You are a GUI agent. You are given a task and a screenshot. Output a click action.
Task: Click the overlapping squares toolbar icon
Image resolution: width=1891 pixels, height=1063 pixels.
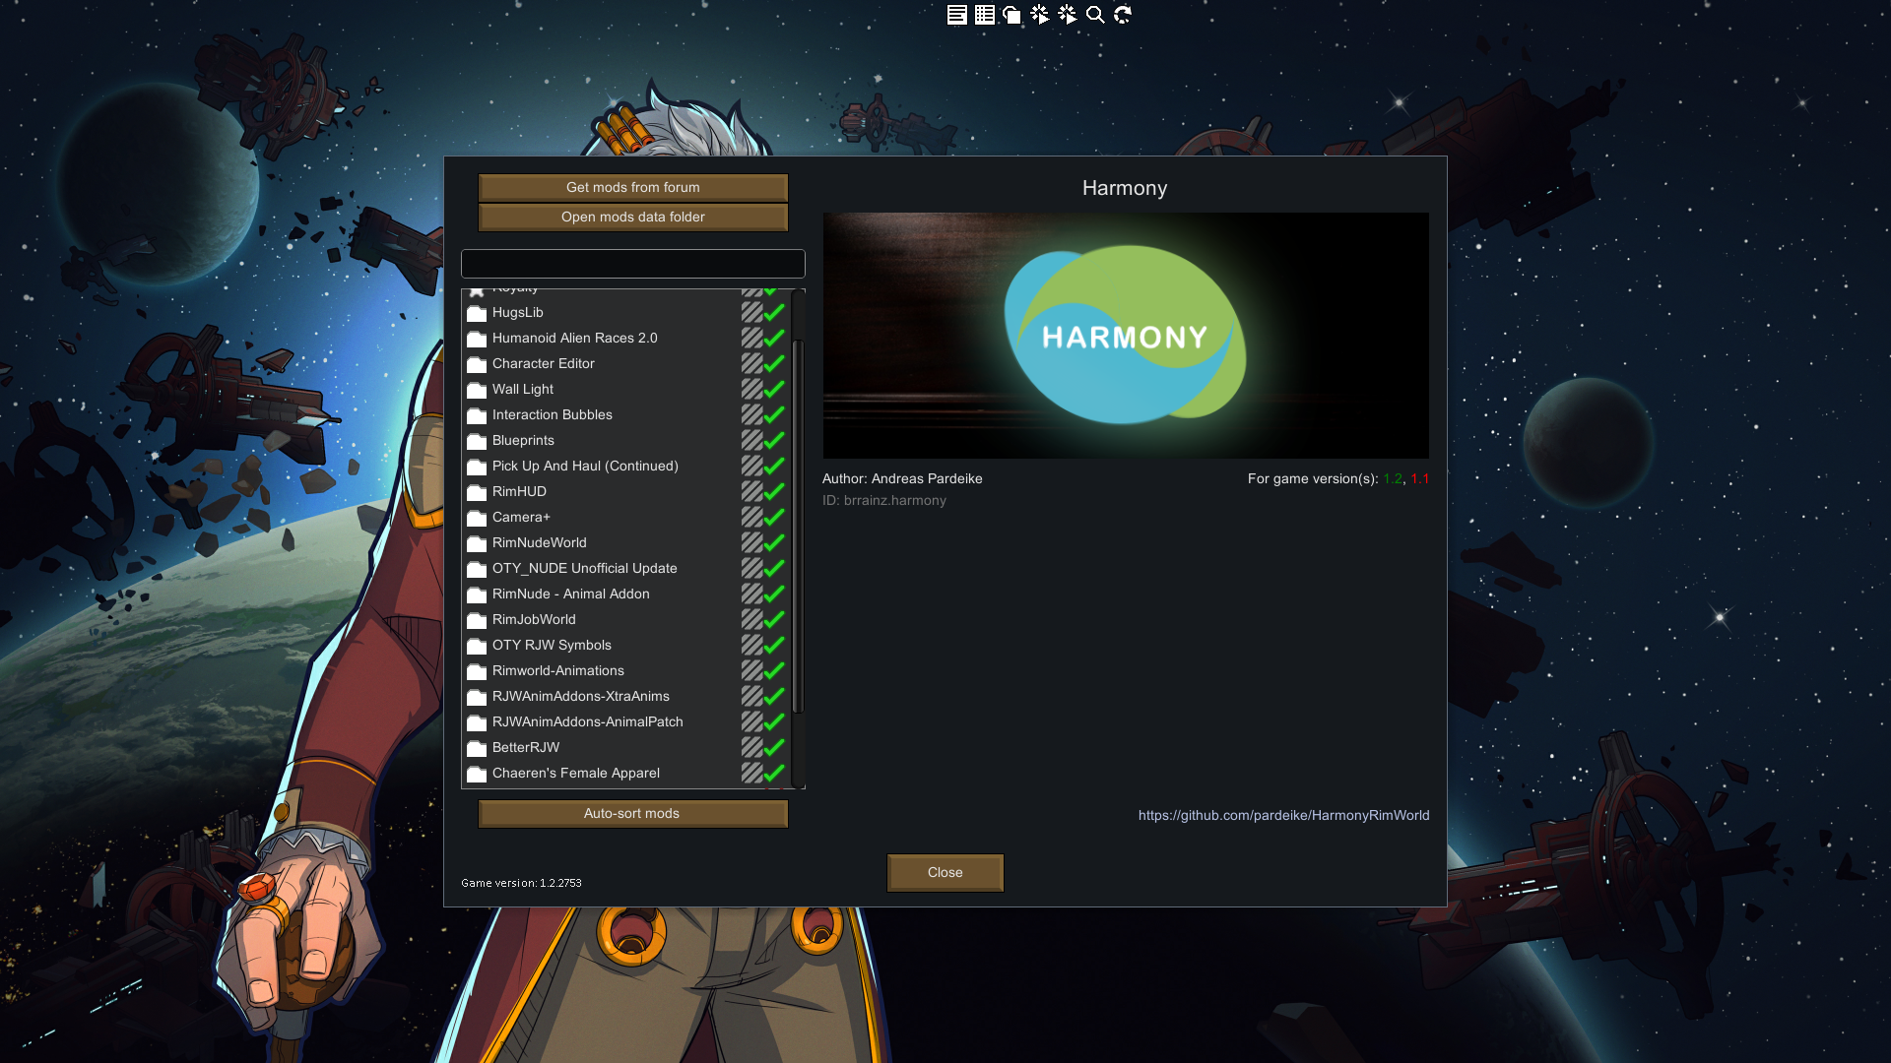1011,15
